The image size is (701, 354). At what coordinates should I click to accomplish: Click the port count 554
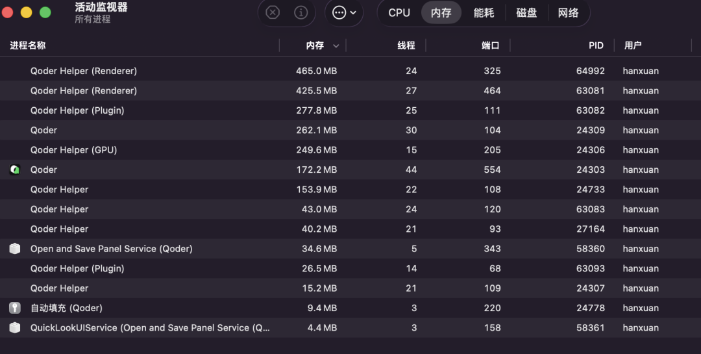(492, 170)
